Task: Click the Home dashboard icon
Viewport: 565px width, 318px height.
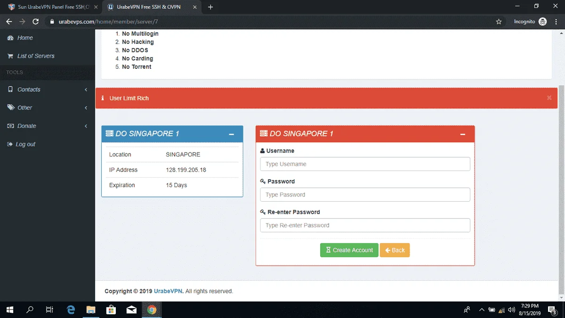Action: click(10, 38)
